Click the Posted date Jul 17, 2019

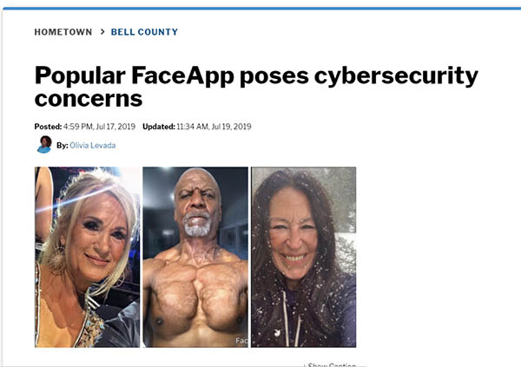point(115,127)
